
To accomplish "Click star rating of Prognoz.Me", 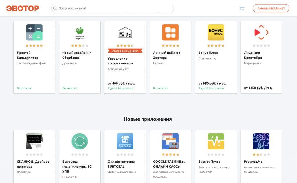I will point(261,154).
